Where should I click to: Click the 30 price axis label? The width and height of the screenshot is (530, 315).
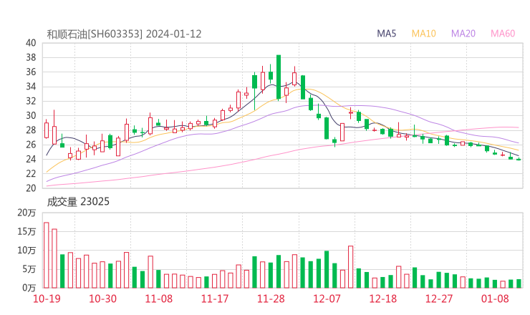tap(31, 115)
